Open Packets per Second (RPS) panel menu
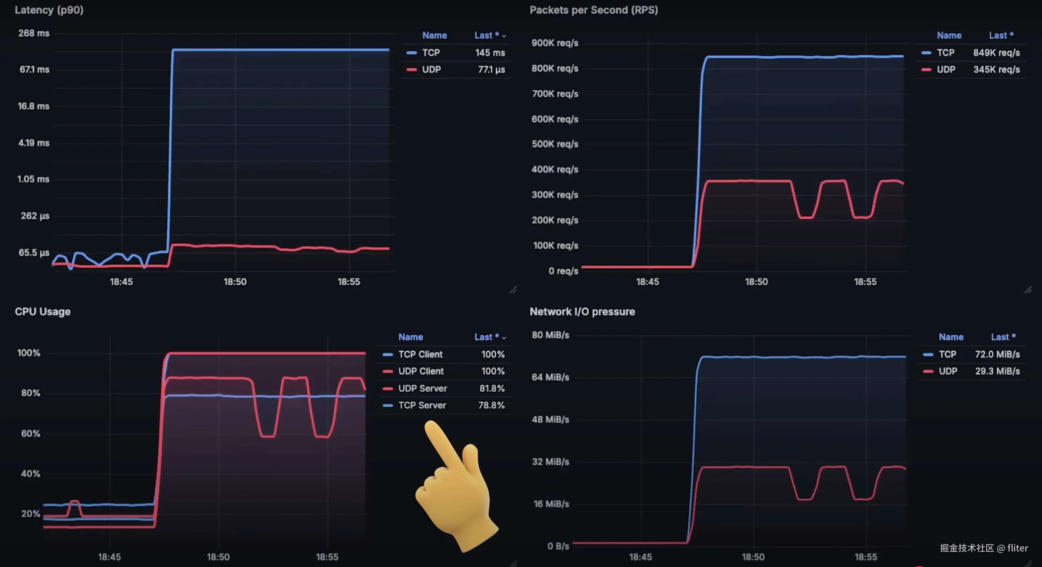 [593, 10]
